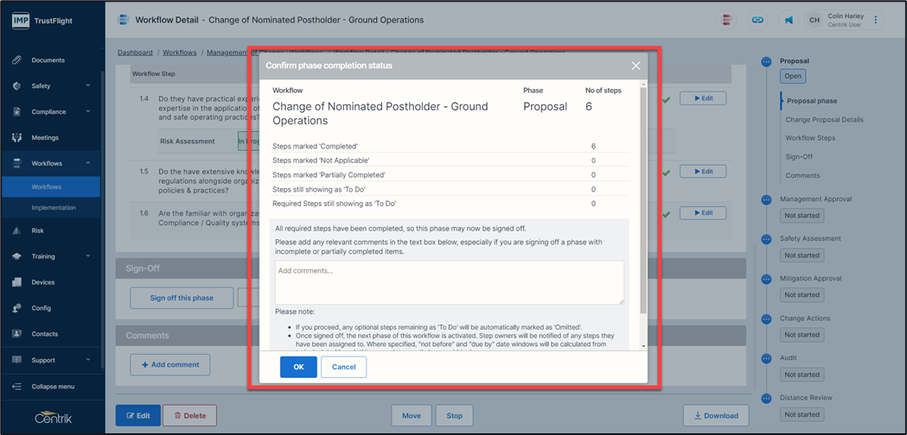The image size is (907, 435).
Task: Collapse the Workflows menu chevron
Action: coord(88,163)
